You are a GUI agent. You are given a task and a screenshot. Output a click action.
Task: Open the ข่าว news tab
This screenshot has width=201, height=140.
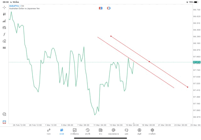tap(100, 131)
